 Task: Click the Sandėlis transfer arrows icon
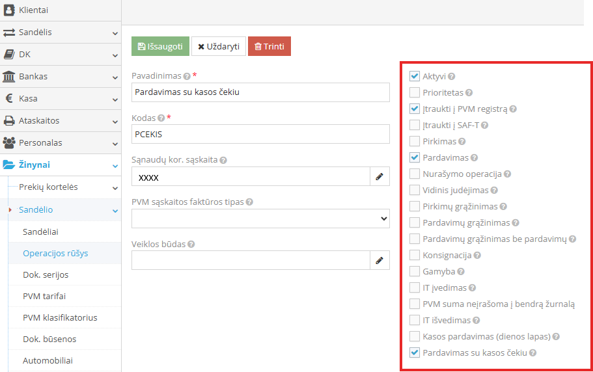click(x=9, y=33)
